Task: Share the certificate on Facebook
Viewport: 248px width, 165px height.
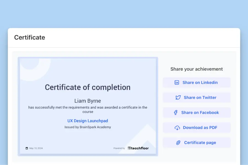Action: [x=196, y=112]
